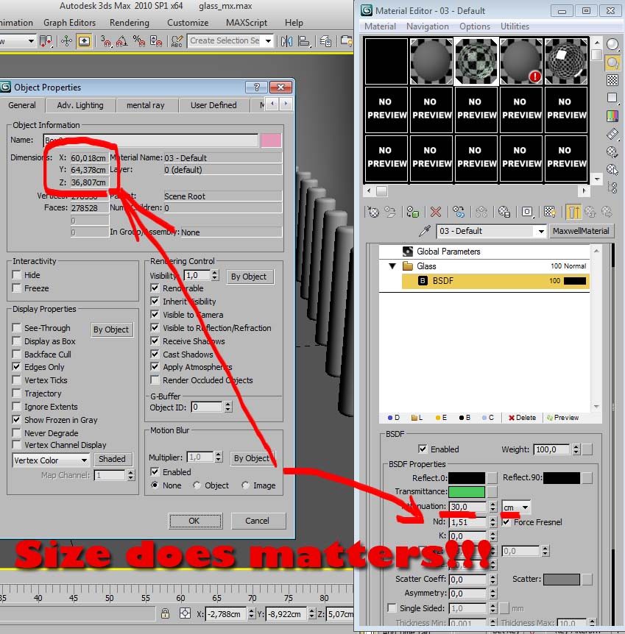Toggle checkered Background icon
This screenshot has width=625, height=634.
612,80
